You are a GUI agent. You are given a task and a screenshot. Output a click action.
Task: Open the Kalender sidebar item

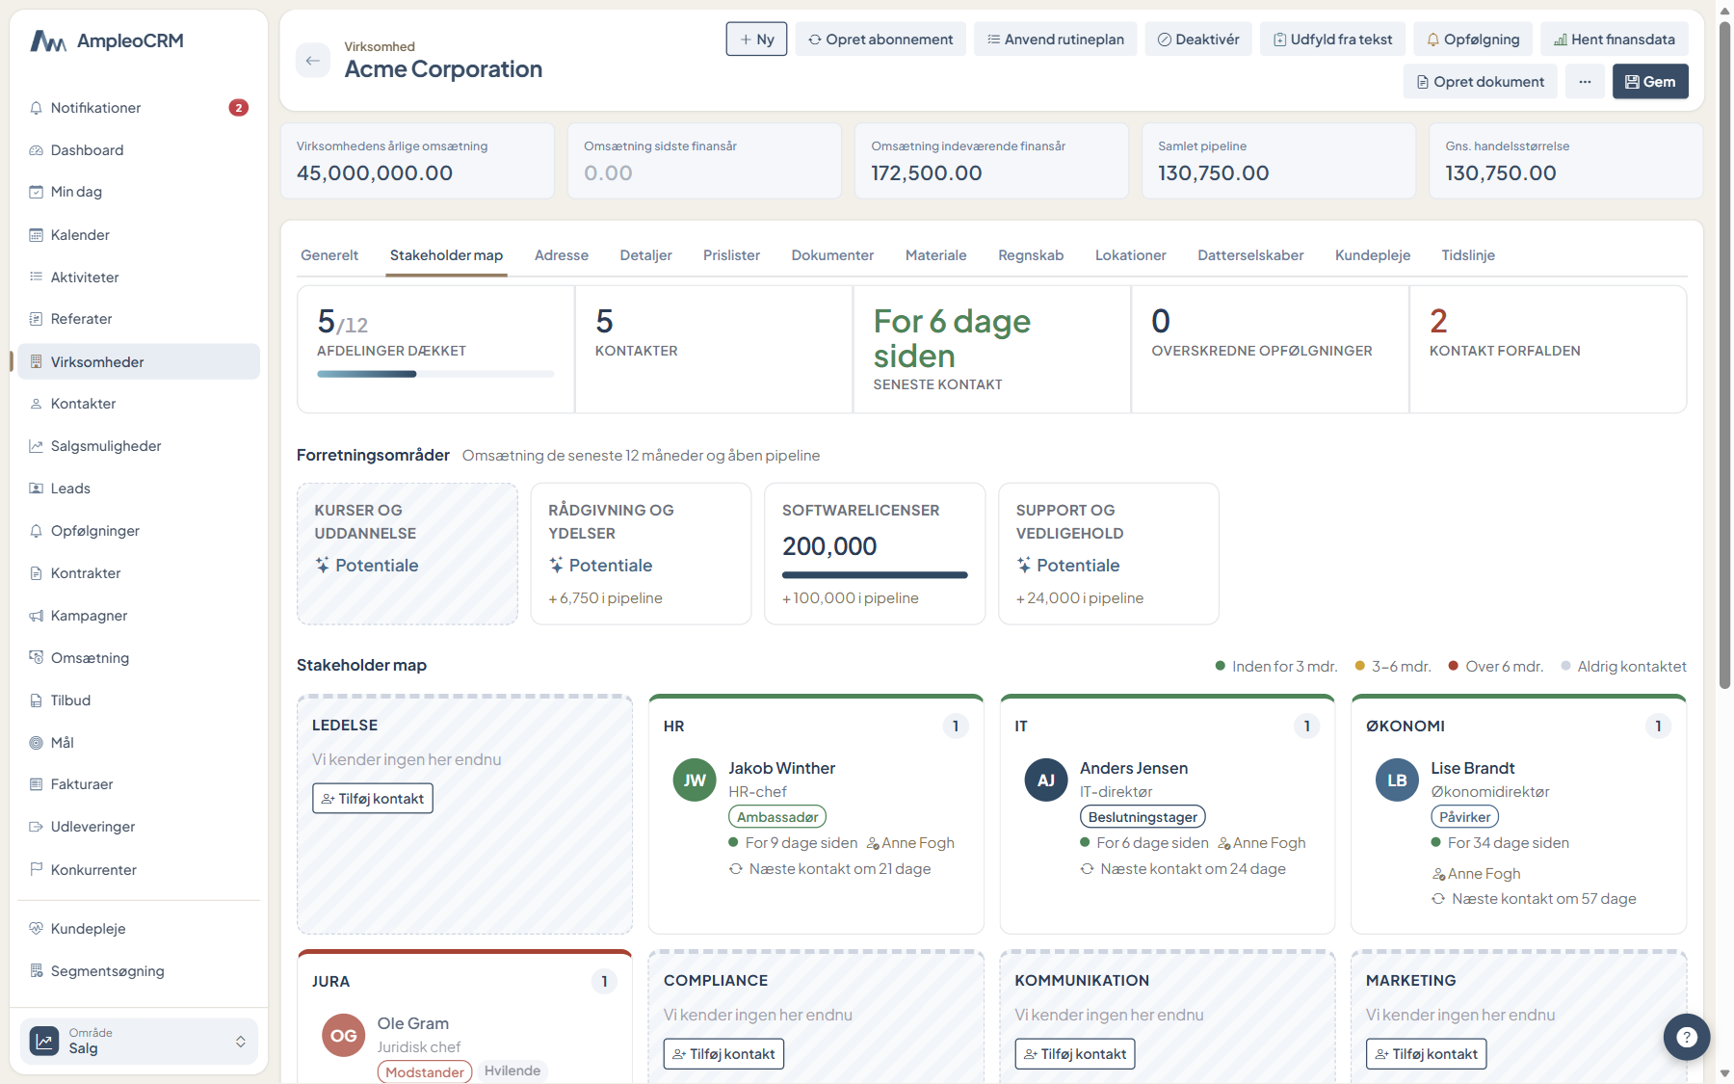coord(139,235)
